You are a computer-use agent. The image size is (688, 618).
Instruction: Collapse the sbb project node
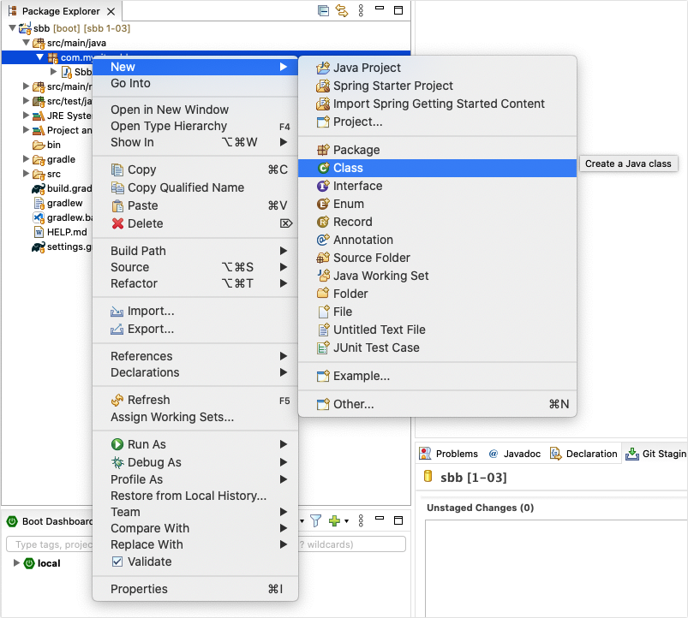(12, 28)
